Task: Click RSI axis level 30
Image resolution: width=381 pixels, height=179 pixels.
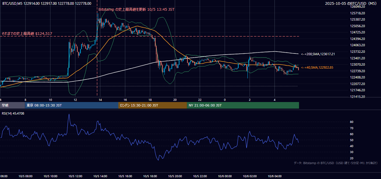Action: point(352,152)
